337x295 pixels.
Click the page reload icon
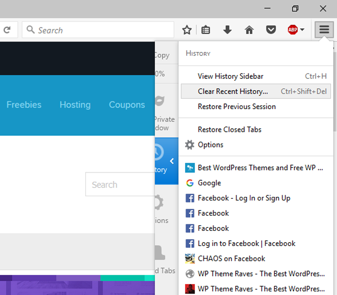tap(7, 30)
